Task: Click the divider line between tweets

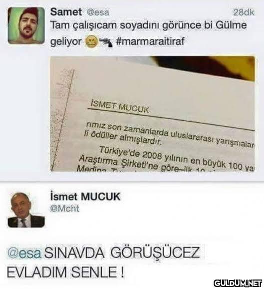Action: 132,182
